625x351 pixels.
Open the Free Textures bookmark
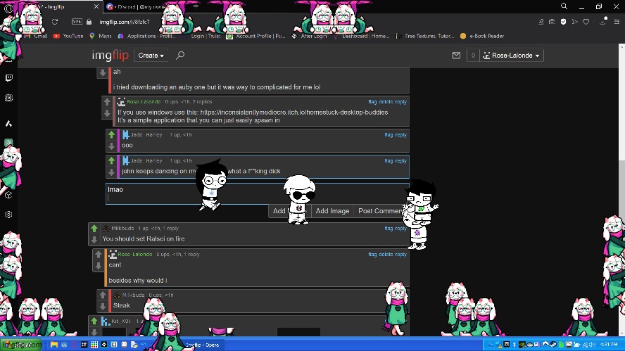[x=425, y=36]
